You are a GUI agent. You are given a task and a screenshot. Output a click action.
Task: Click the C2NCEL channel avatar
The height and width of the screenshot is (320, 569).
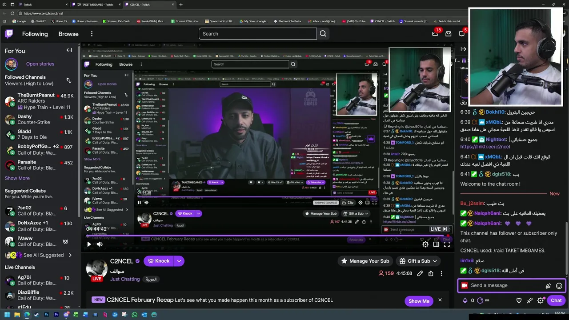tap(97, 268)
